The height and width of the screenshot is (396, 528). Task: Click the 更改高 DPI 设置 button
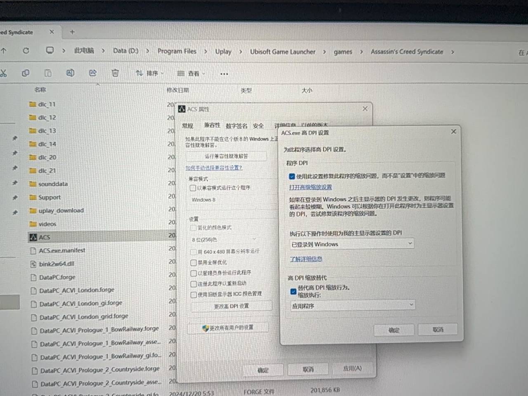pos(231,306)
